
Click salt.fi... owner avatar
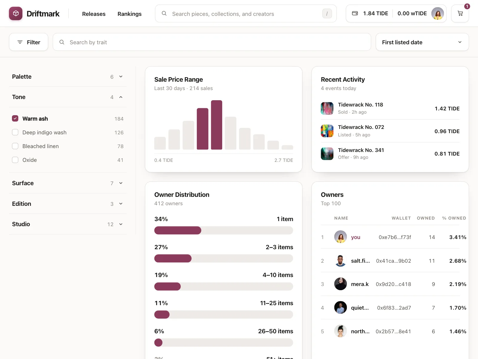[x=340, y=261]
